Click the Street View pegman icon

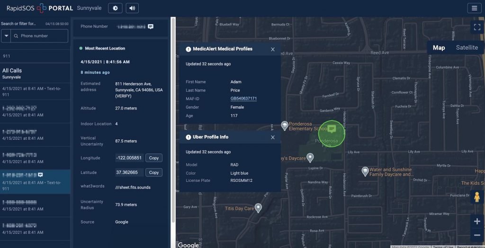tap(476, 197)
